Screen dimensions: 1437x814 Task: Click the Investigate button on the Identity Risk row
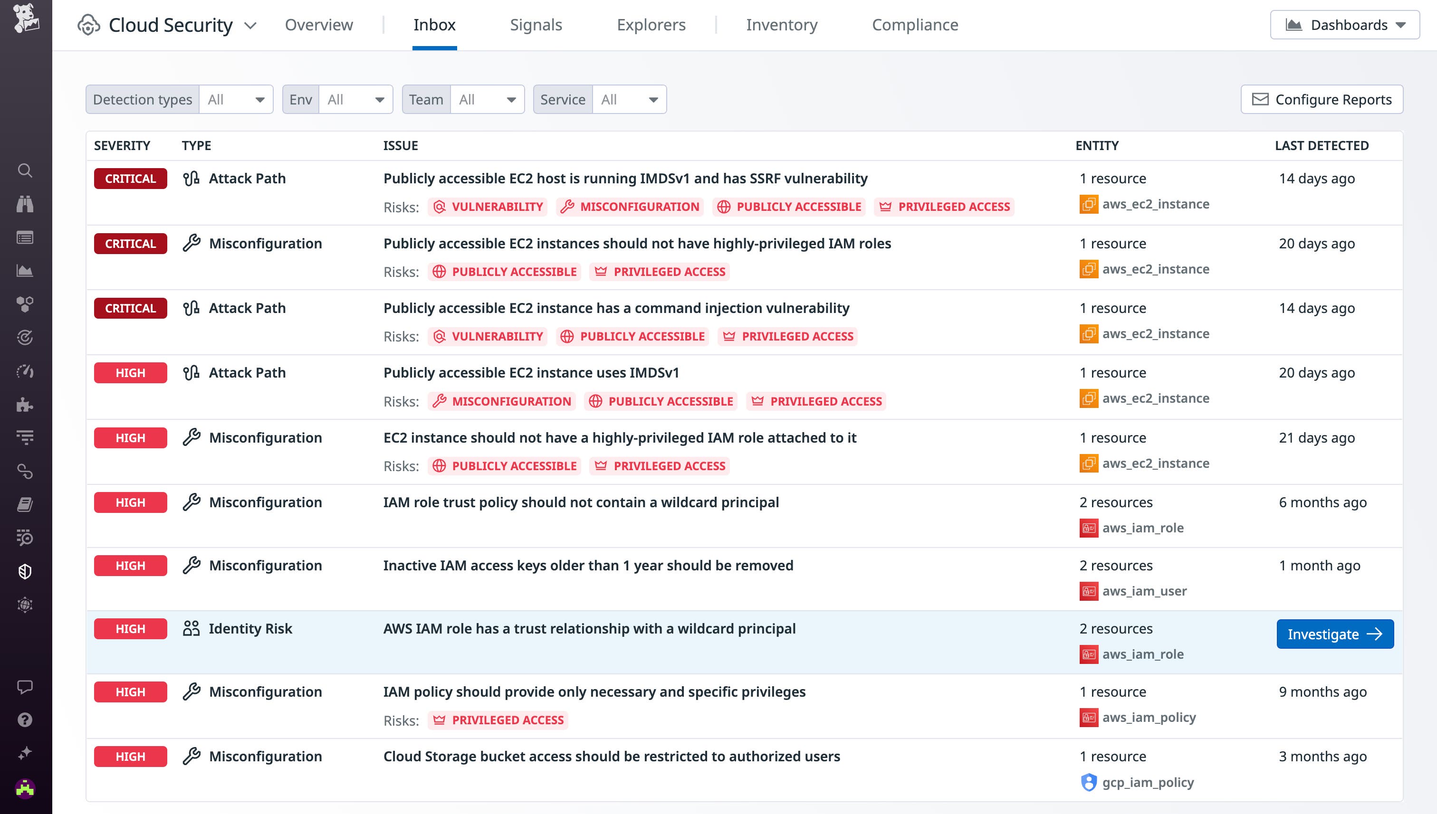click(1335, 634)
